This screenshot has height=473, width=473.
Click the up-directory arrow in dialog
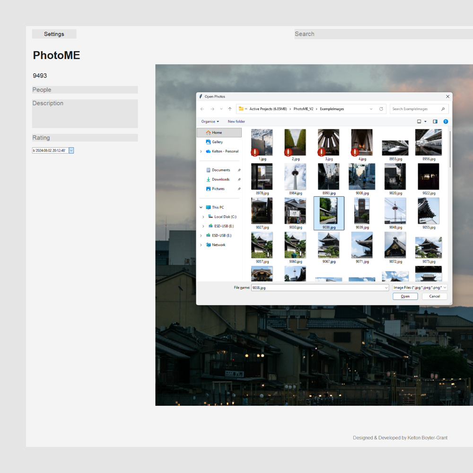click(230, 109)
